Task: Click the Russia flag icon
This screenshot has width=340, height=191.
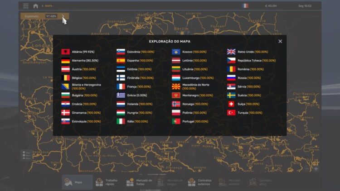Action: [231, 78]
